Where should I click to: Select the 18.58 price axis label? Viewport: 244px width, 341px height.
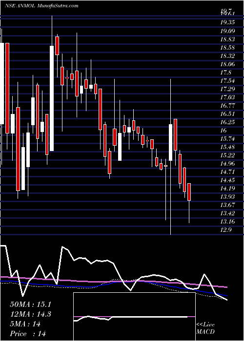228,48
